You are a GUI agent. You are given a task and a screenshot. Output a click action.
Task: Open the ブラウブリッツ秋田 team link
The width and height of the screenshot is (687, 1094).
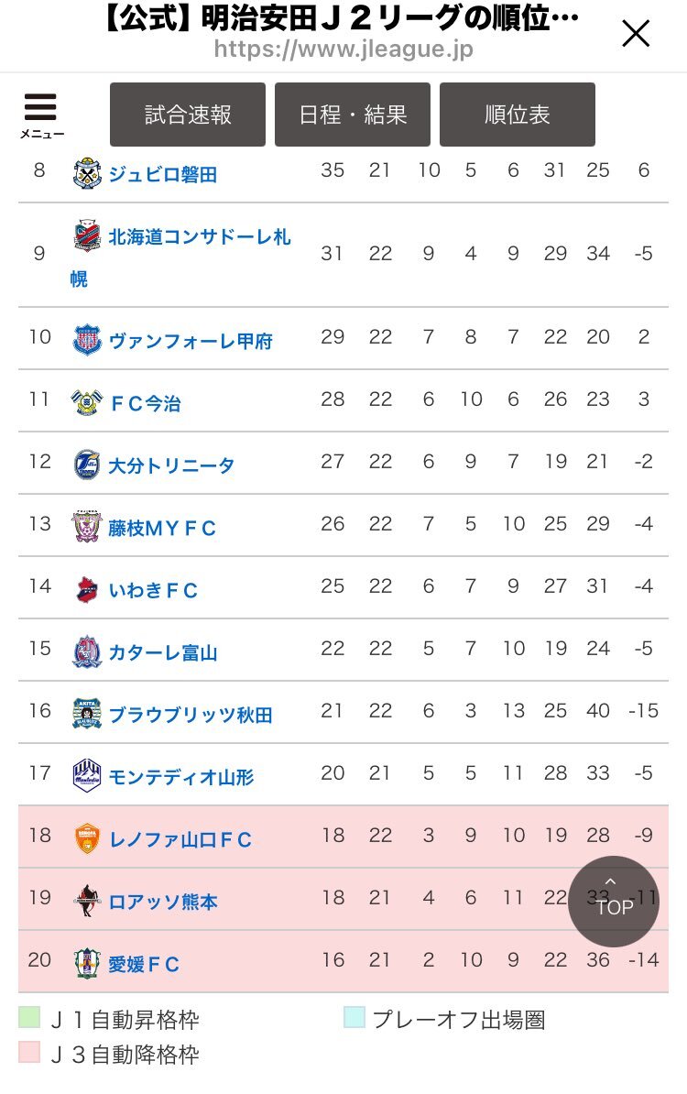[191, 716]
